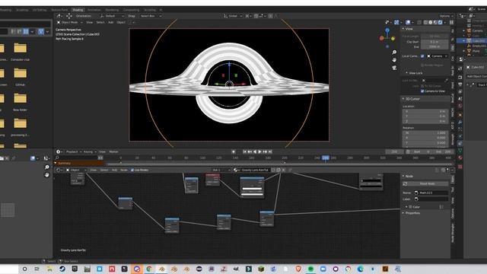Screen dimensions: 487x274
Task: Click the node Name field Math.023
Action: point(431,193)
